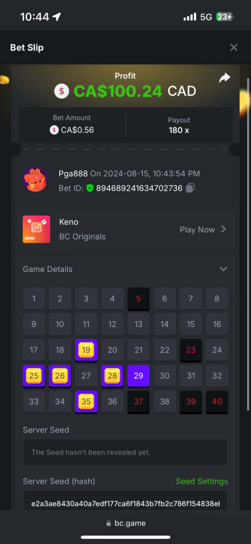
Task: Toggle Keno tile number 29
Action: coord(138,376)
